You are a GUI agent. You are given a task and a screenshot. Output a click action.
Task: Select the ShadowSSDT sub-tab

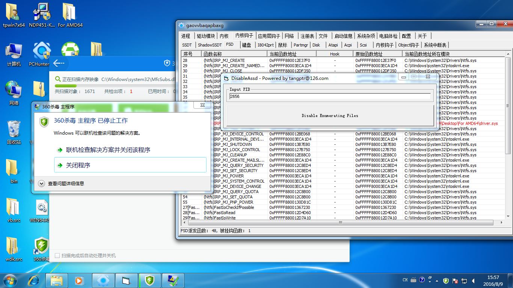click(210, 45)
